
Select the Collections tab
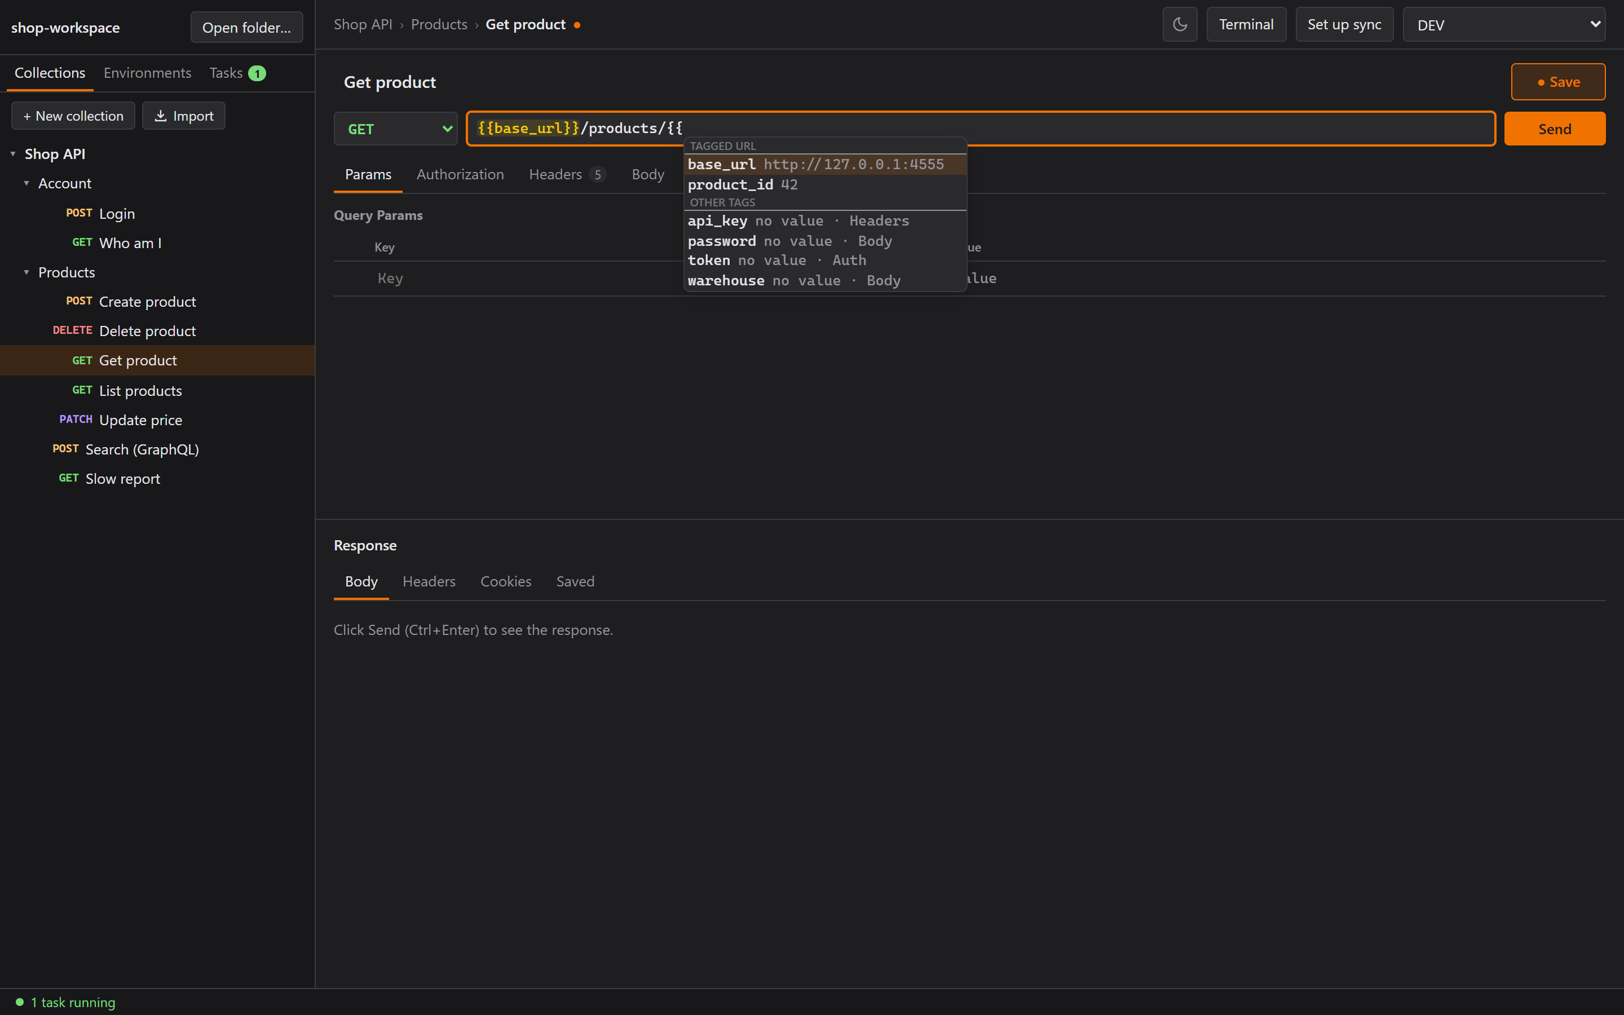(x=50, y=73)
